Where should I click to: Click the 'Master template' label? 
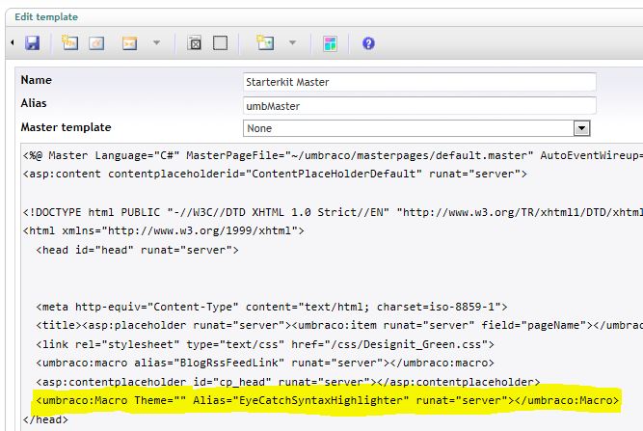(x=66, y=127)
